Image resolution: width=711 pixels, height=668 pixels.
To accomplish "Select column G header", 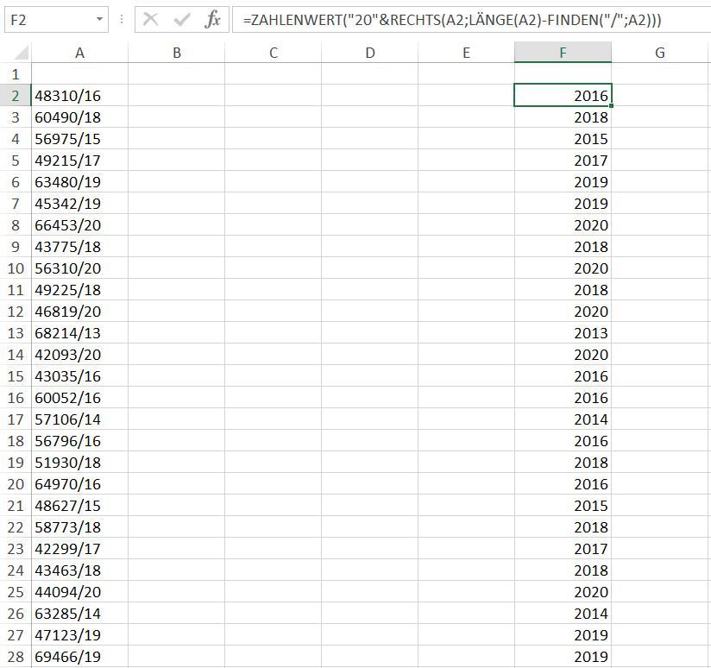I will (x=660, y=53).
